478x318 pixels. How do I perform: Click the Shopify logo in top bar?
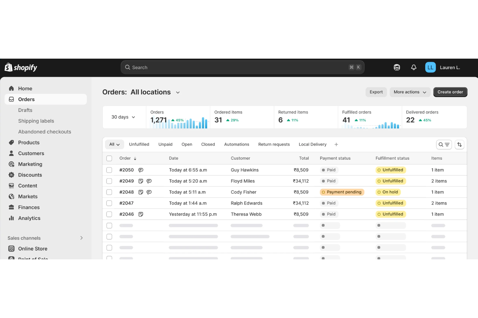20,67
